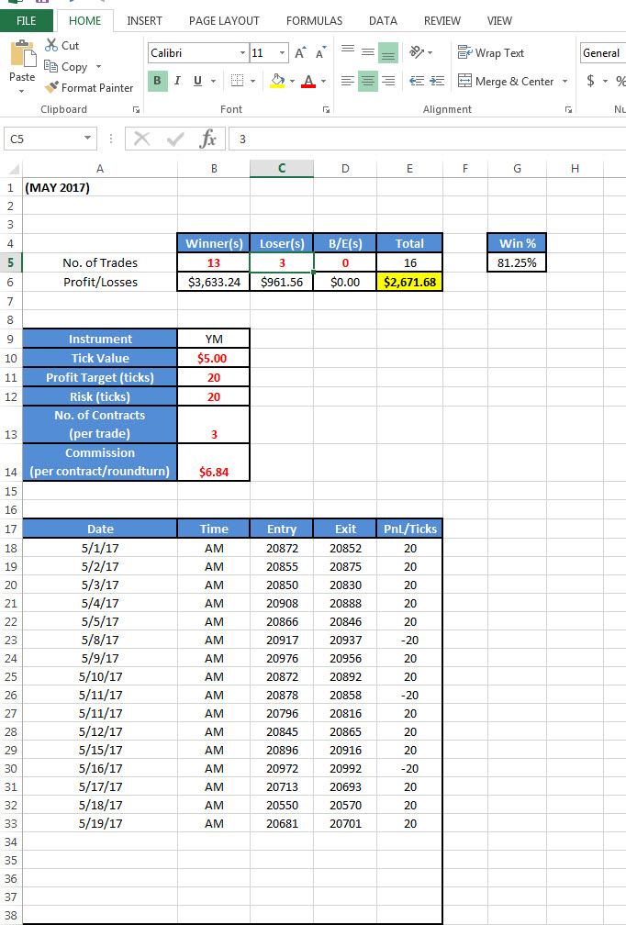Select row 17 header
Image resolution: width=626 pixels, height=925 pixels.
(x=11, y=529)
